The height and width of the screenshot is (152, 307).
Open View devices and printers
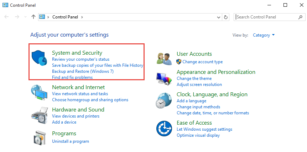pyautogui.click(x=76, y=116)
